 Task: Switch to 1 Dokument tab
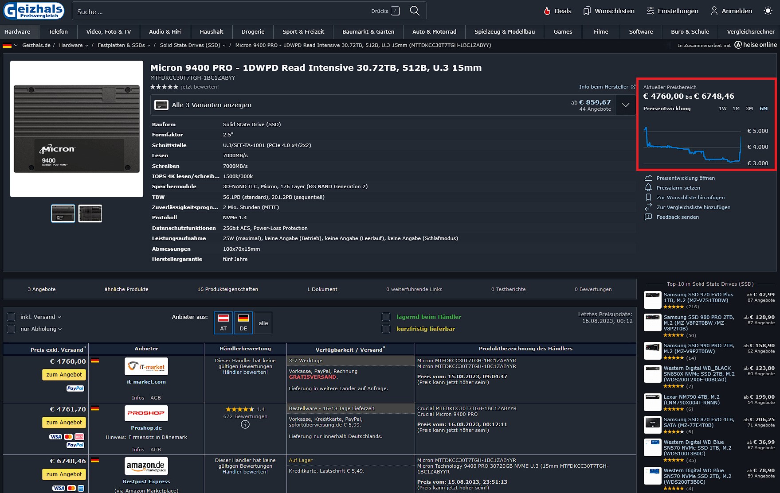pyautogui.click(x=322, y=289)
